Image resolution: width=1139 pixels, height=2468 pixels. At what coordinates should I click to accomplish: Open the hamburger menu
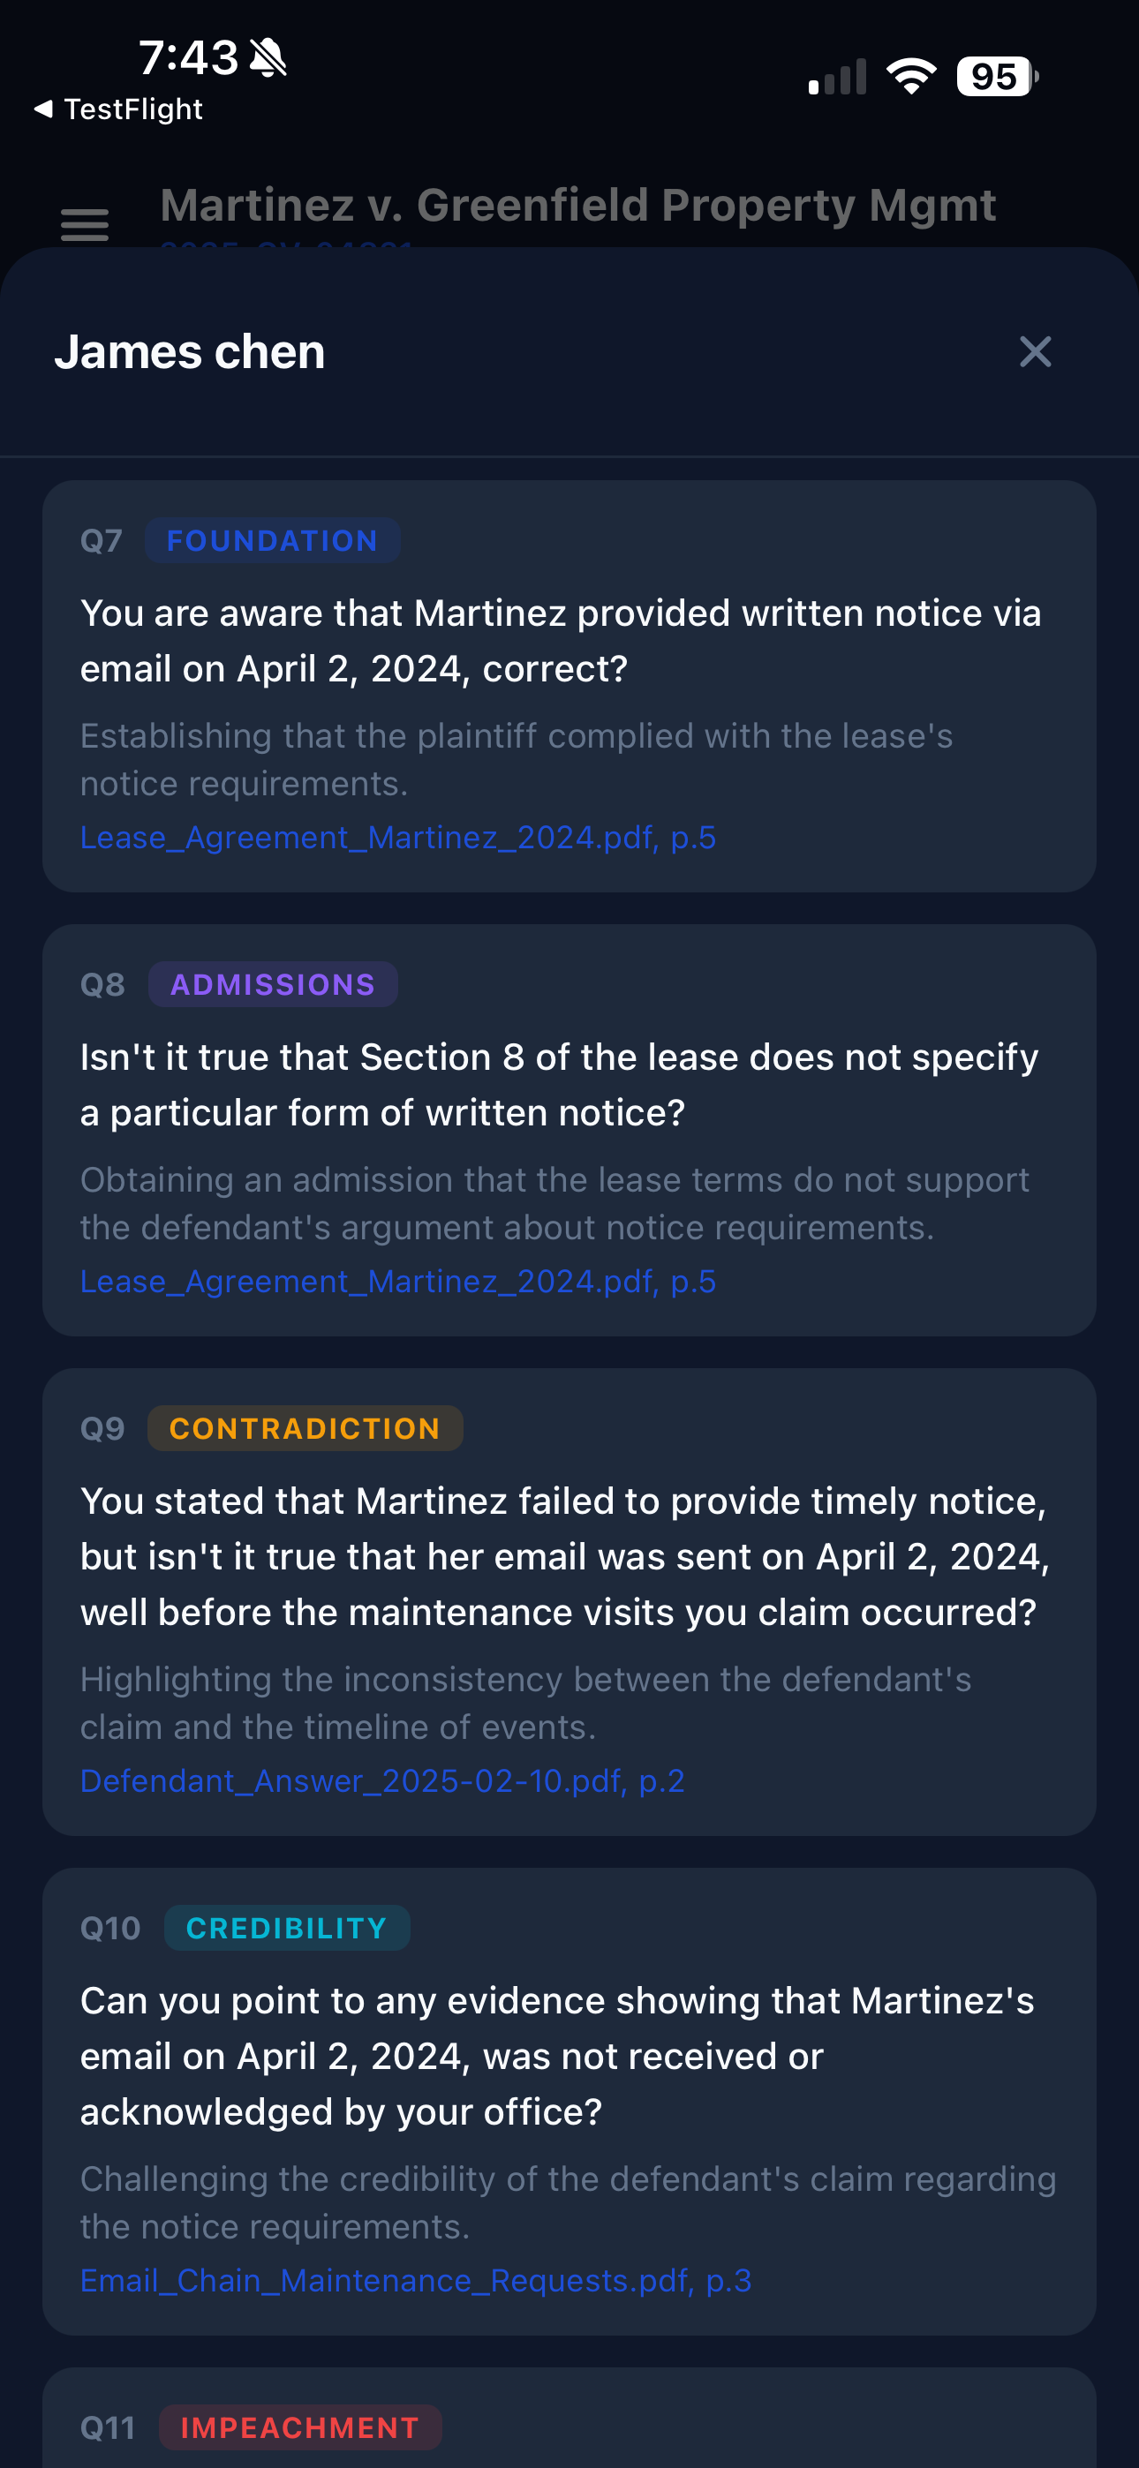85,225
